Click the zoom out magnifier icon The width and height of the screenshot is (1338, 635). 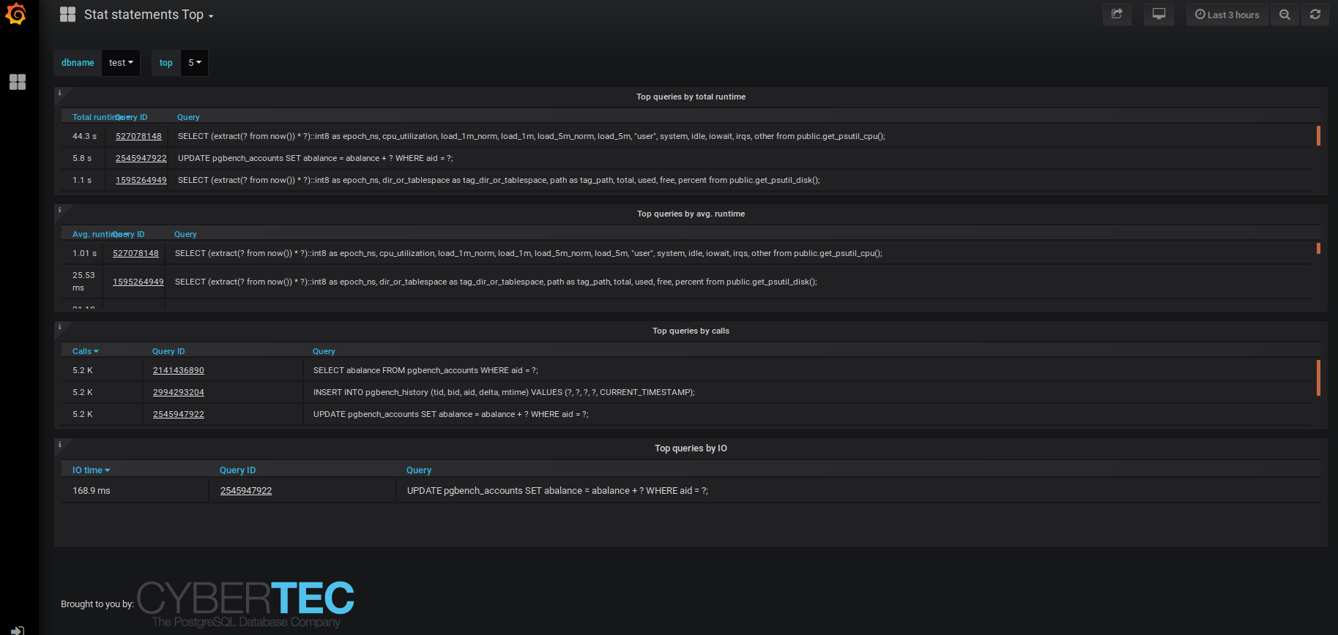click(x=1285, y=15)
